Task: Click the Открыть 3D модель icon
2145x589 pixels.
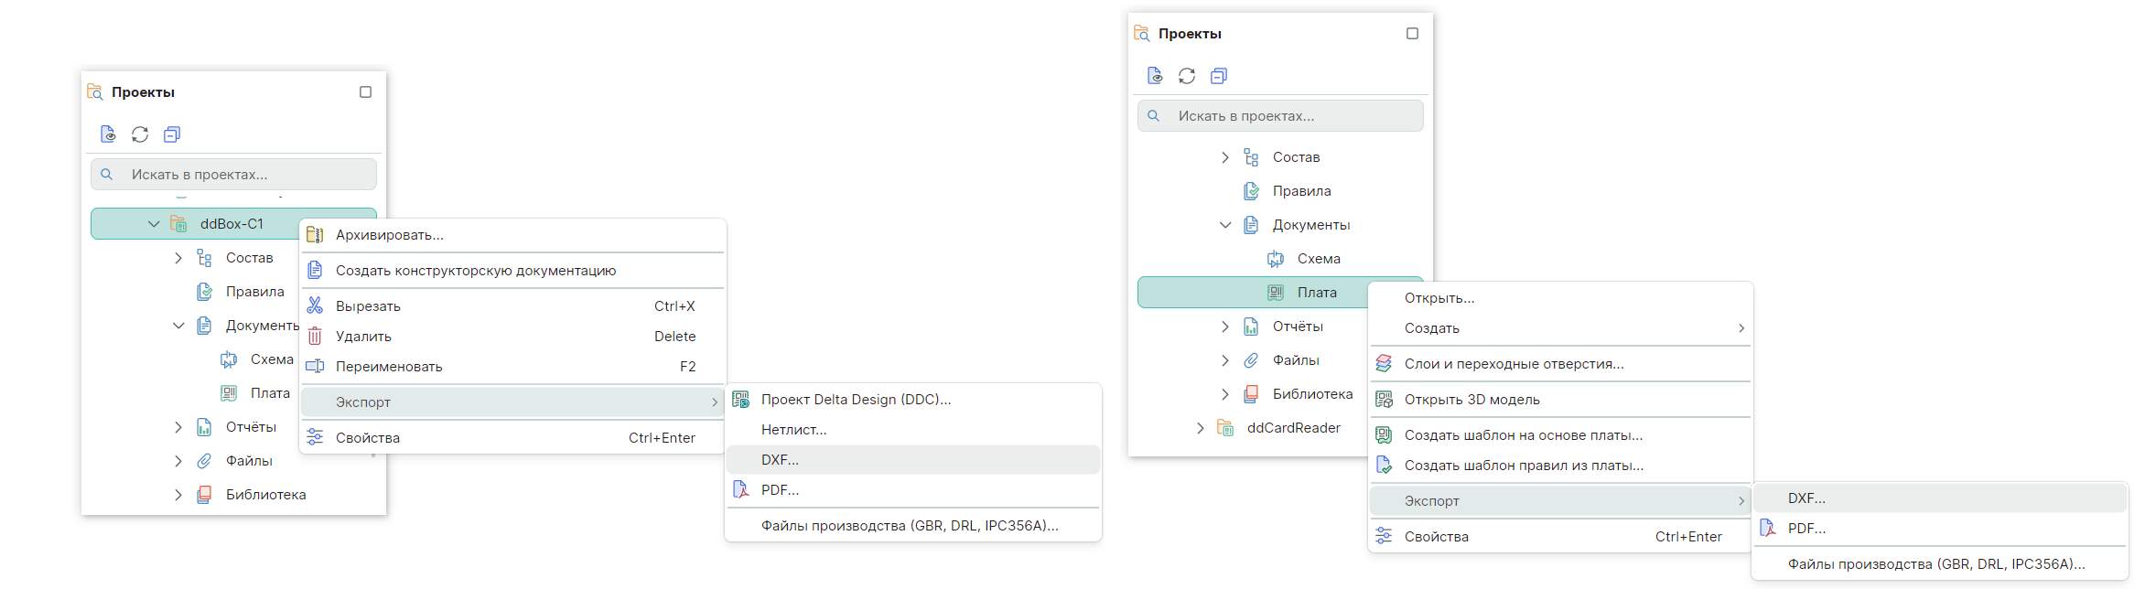Action: point(1384,400)
